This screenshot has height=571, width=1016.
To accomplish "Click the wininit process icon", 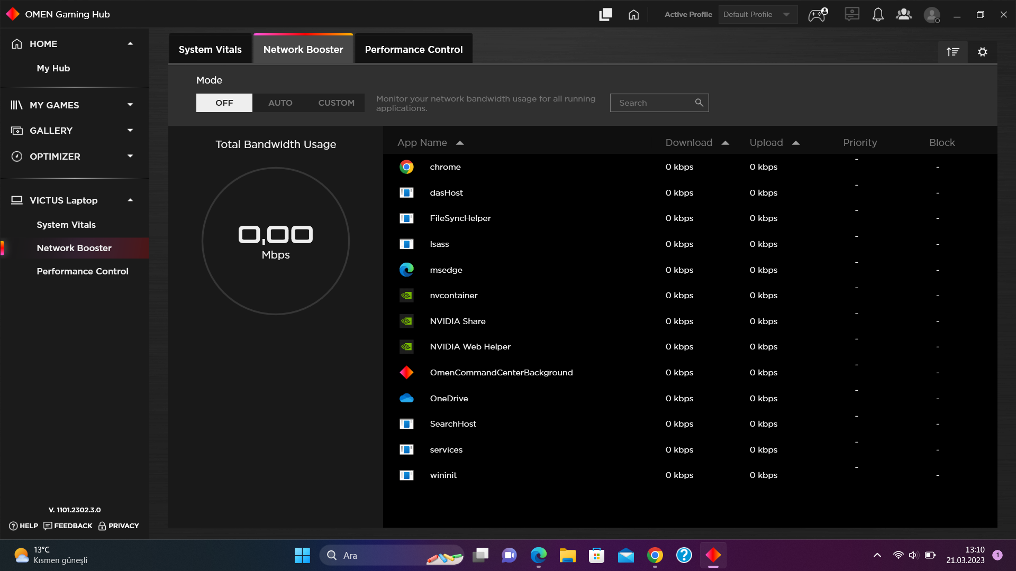I will [406, 475].
